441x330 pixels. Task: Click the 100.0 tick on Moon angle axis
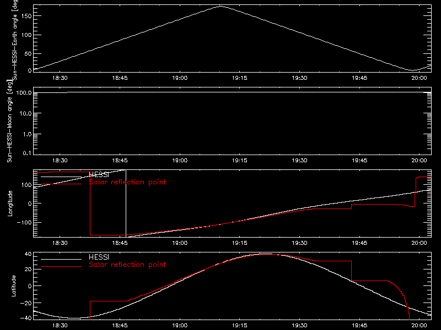[x=24, y=92]
